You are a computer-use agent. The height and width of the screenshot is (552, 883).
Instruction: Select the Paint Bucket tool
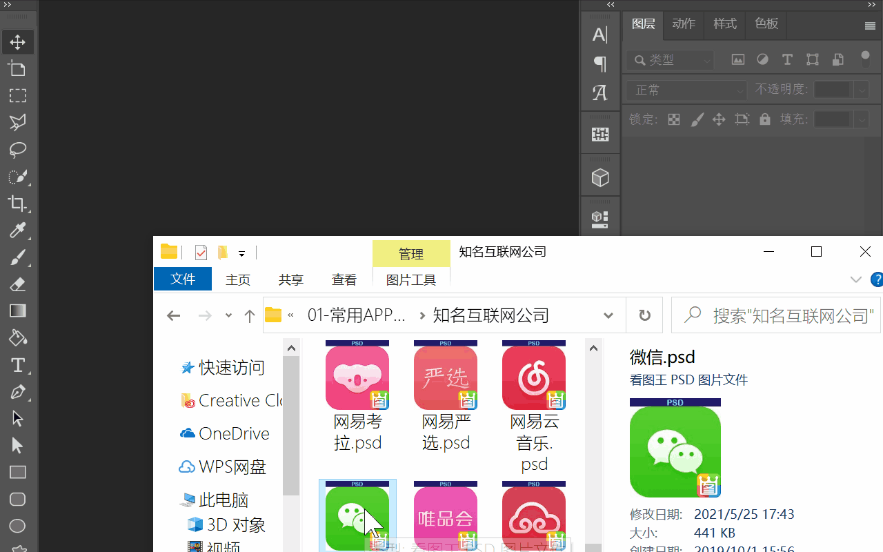click(17, 338)
